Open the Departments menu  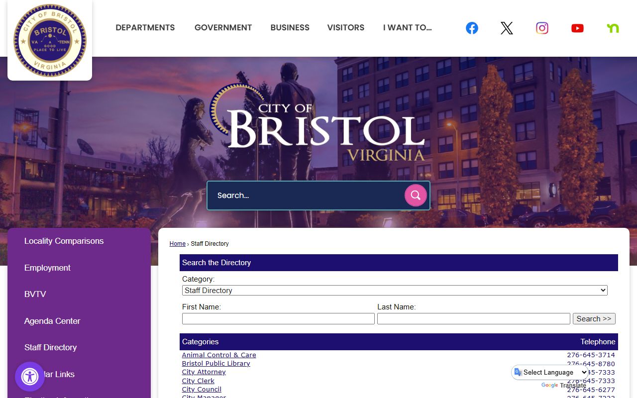[x=145, y=28]
